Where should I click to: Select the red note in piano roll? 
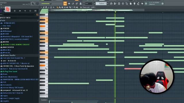[x=133, y=69]
